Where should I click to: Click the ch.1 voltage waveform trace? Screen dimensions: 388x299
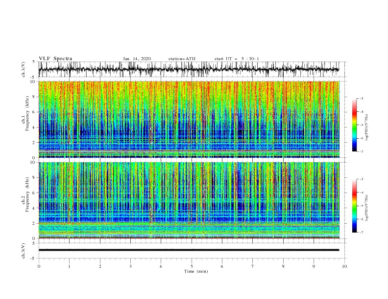(x=189, y=69)
